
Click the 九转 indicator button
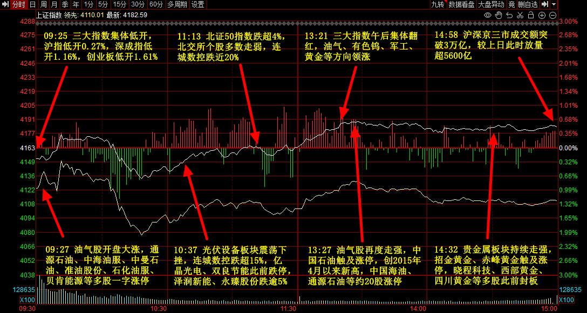click(438, 4)
